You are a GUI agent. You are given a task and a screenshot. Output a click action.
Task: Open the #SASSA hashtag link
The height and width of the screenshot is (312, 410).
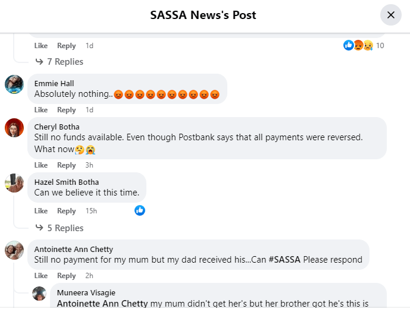click(284, 260)
